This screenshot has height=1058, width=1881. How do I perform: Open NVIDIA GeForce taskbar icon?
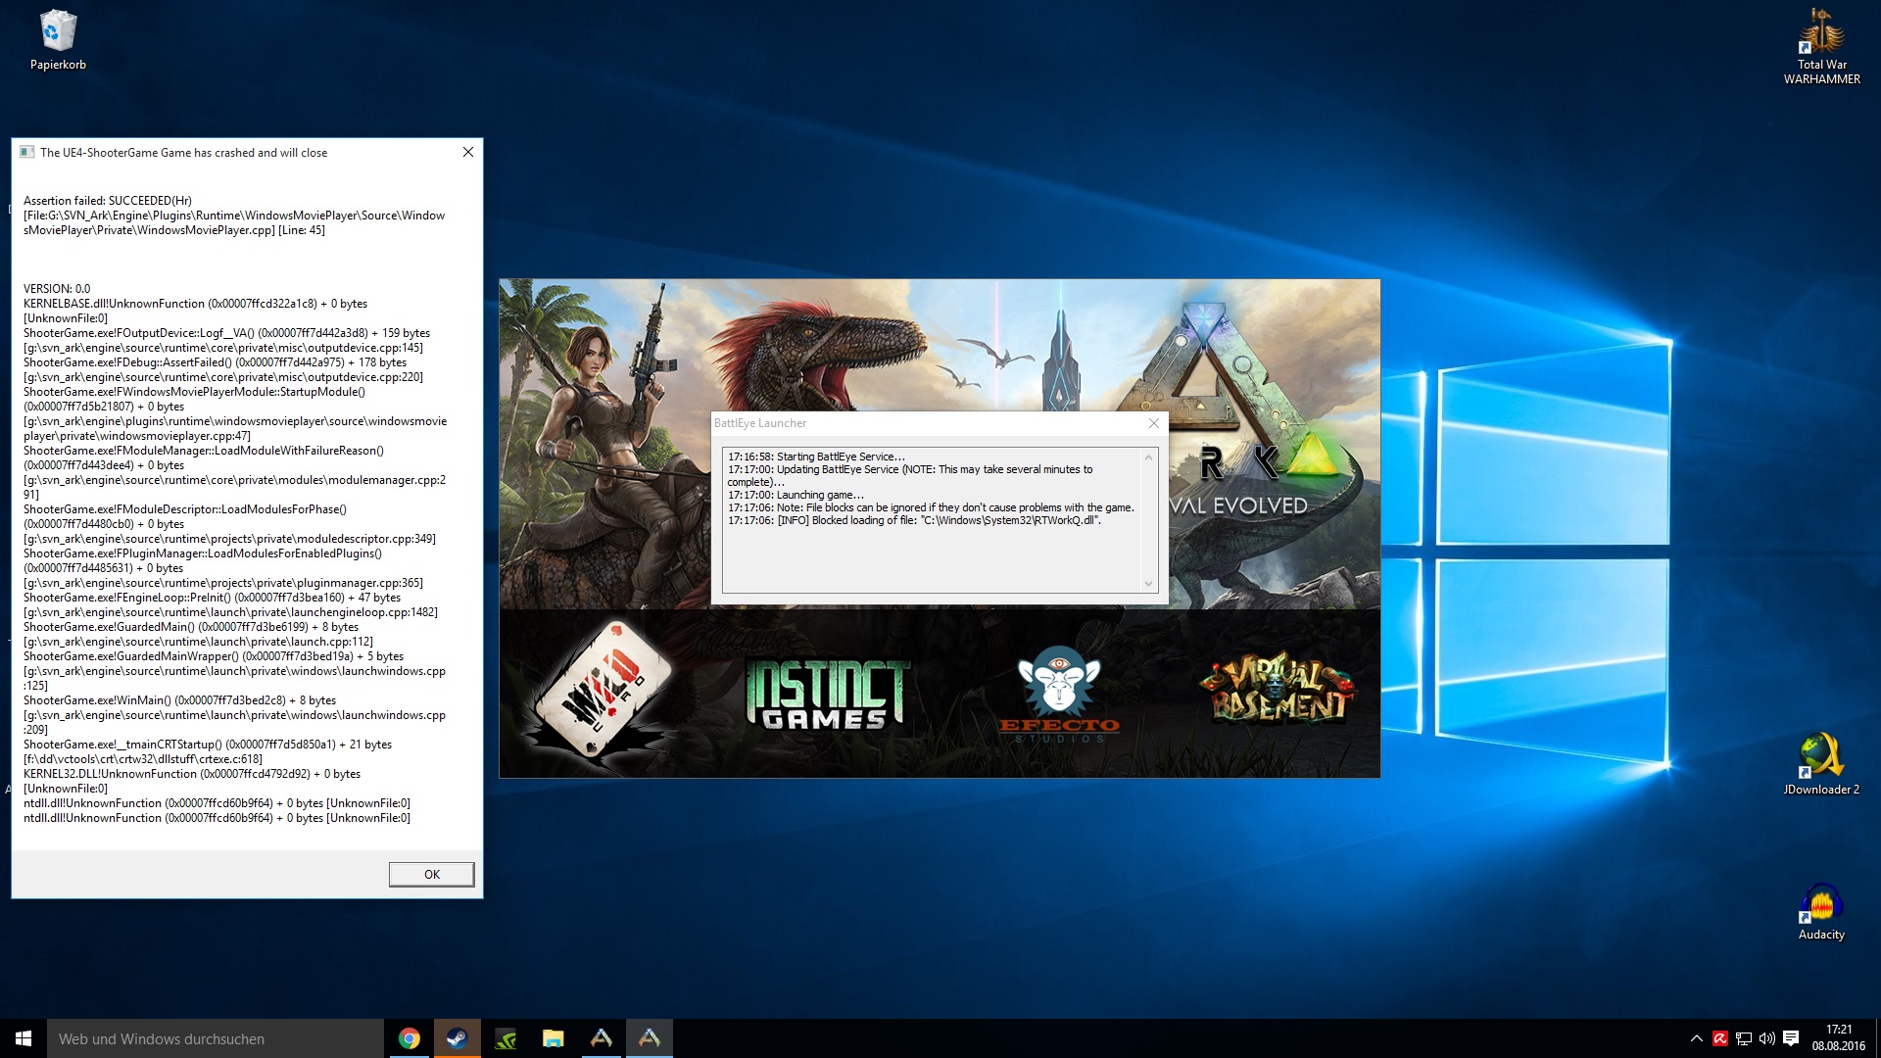tap(506, 1038)
